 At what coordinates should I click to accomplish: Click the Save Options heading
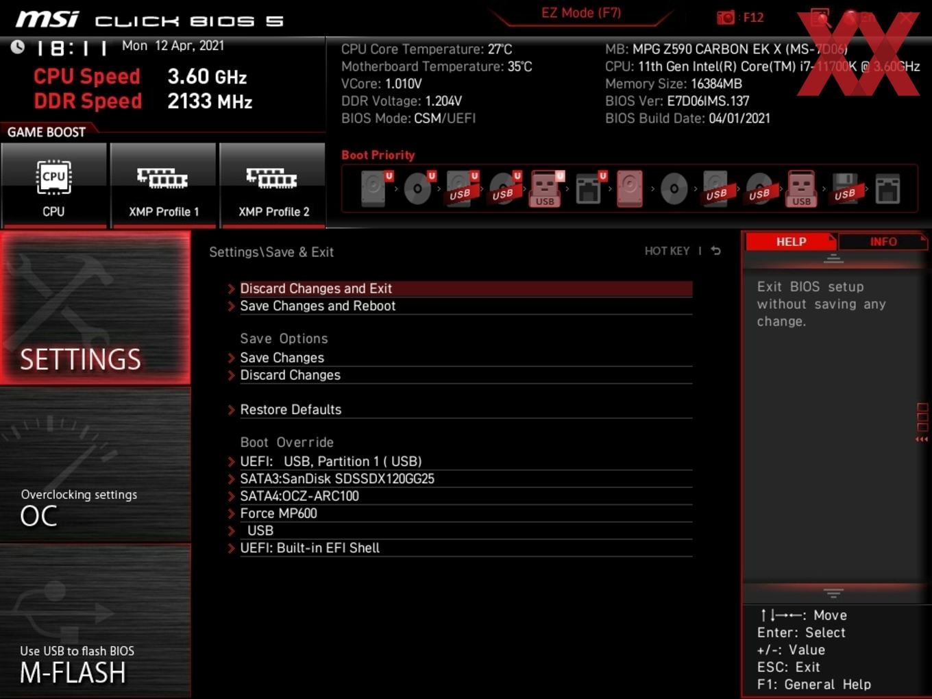[x=284, y=339]
